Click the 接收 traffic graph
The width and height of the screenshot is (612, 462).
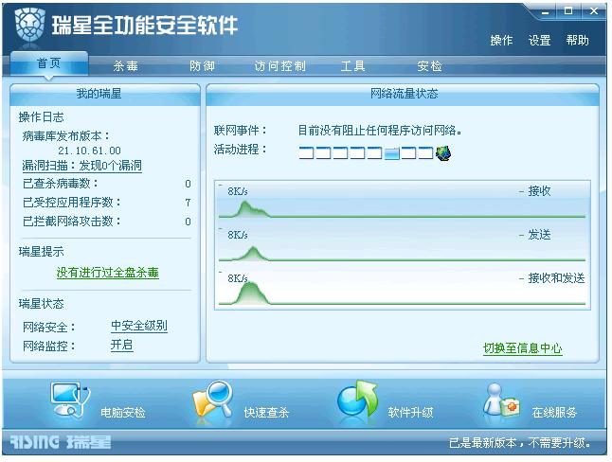click(402, 202)
